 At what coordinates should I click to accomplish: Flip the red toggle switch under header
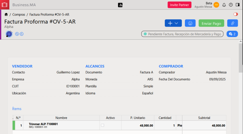tap(235, 14)
